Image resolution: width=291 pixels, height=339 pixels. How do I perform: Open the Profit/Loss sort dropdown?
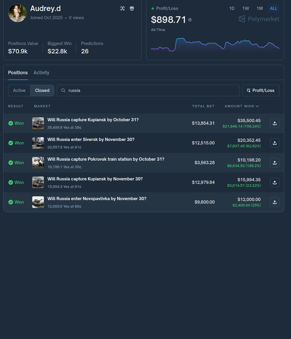(261, 90)
